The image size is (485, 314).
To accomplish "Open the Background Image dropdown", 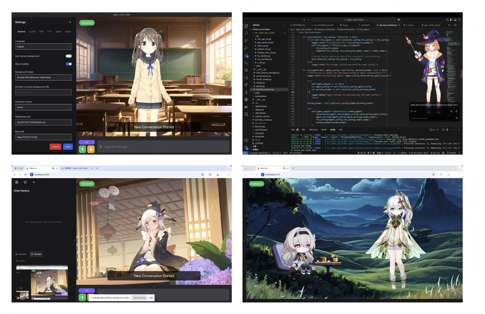I will click(x=43, y=77).
